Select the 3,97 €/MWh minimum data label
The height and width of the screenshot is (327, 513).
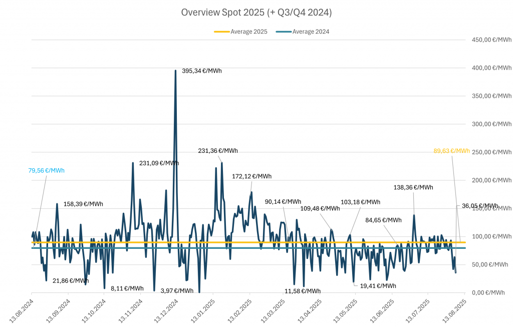(177, 290)
